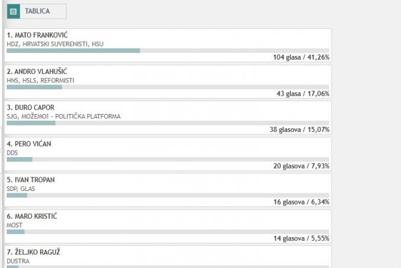Click the SDP, GLAS party label
Screen dimensions: 401x268
pyautogui.click(x=21, y=189)
